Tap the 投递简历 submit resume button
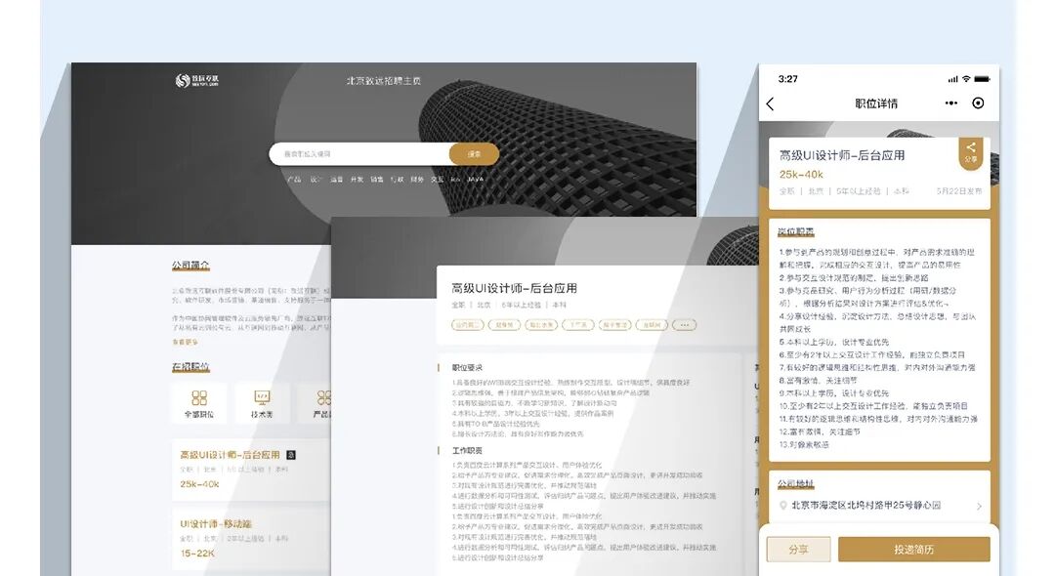This screenshot has width=1055, height=576. (913, 549)
